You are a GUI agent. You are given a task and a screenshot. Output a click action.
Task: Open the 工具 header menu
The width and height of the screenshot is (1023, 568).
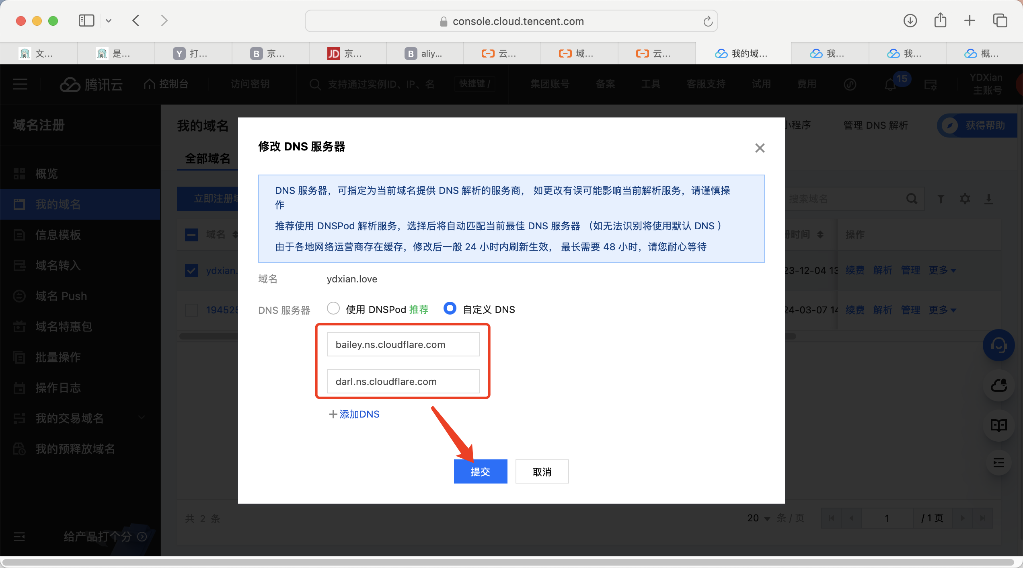651,84
